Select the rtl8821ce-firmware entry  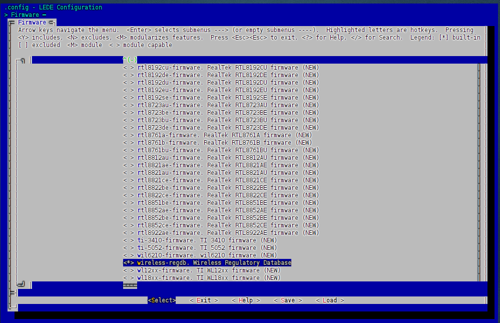pos(221,180)
